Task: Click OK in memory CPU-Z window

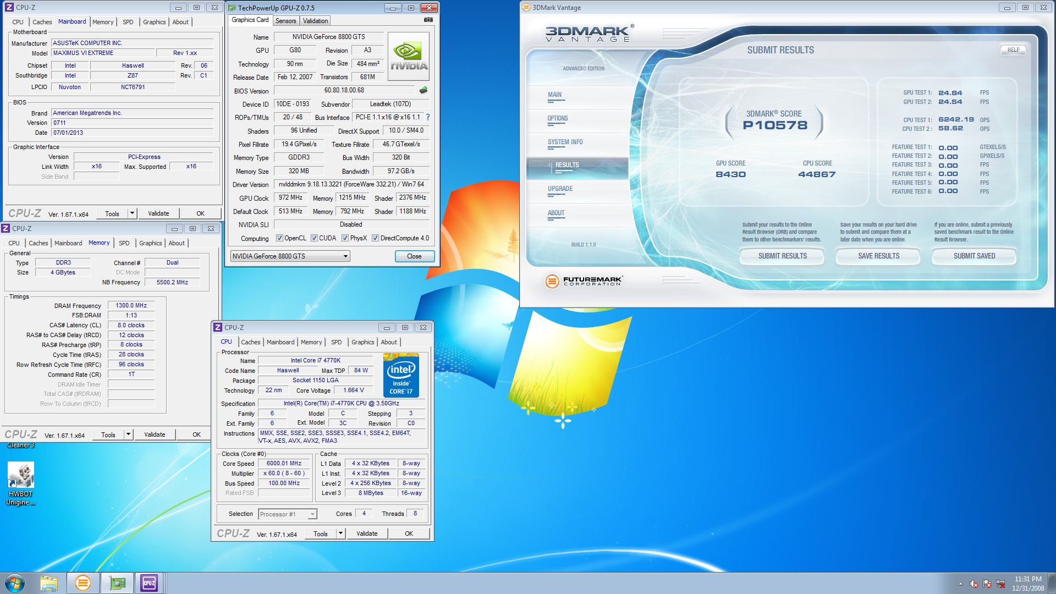Action: tap(196, 435)
